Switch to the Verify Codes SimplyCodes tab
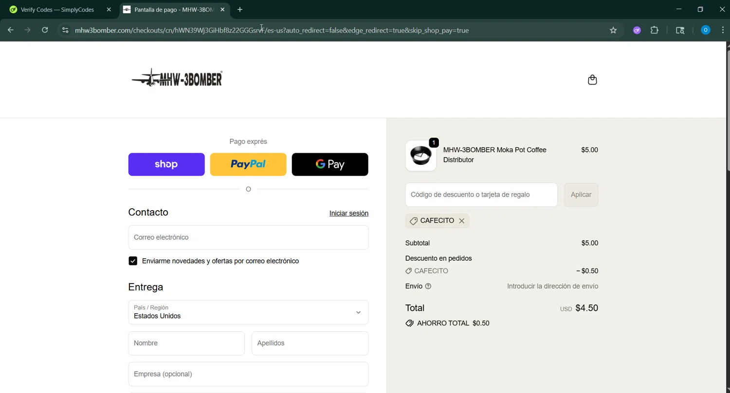 tap(57, 9)
